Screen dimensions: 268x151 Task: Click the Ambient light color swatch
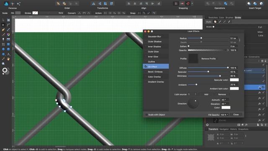coord(234,89)
